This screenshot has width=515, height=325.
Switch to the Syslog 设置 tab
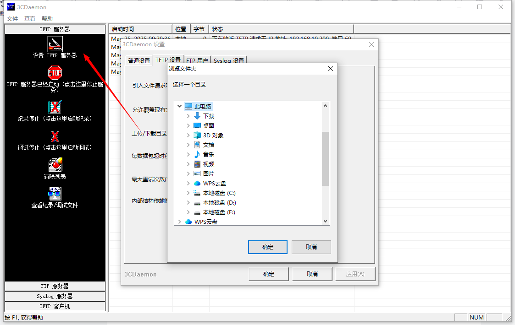[228, 61]
